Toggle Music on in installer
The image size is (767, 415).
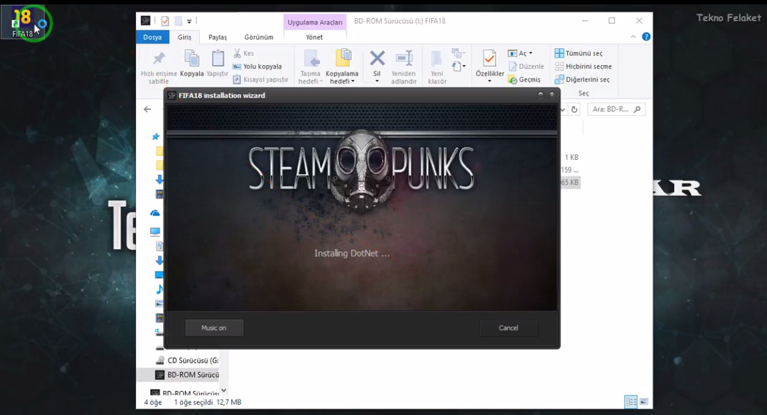click(x=214, y=328)
